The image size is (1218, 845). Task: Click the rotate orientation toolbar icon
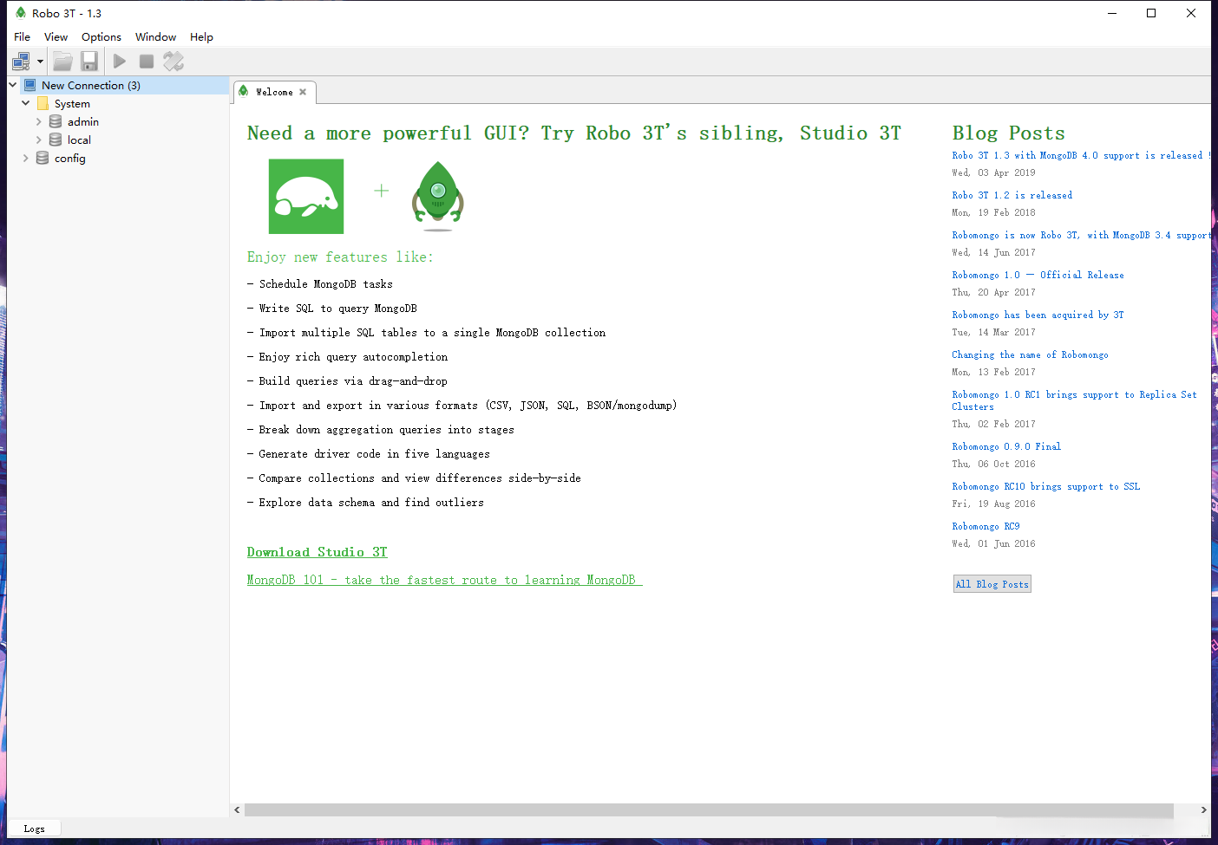coord(174,62)
